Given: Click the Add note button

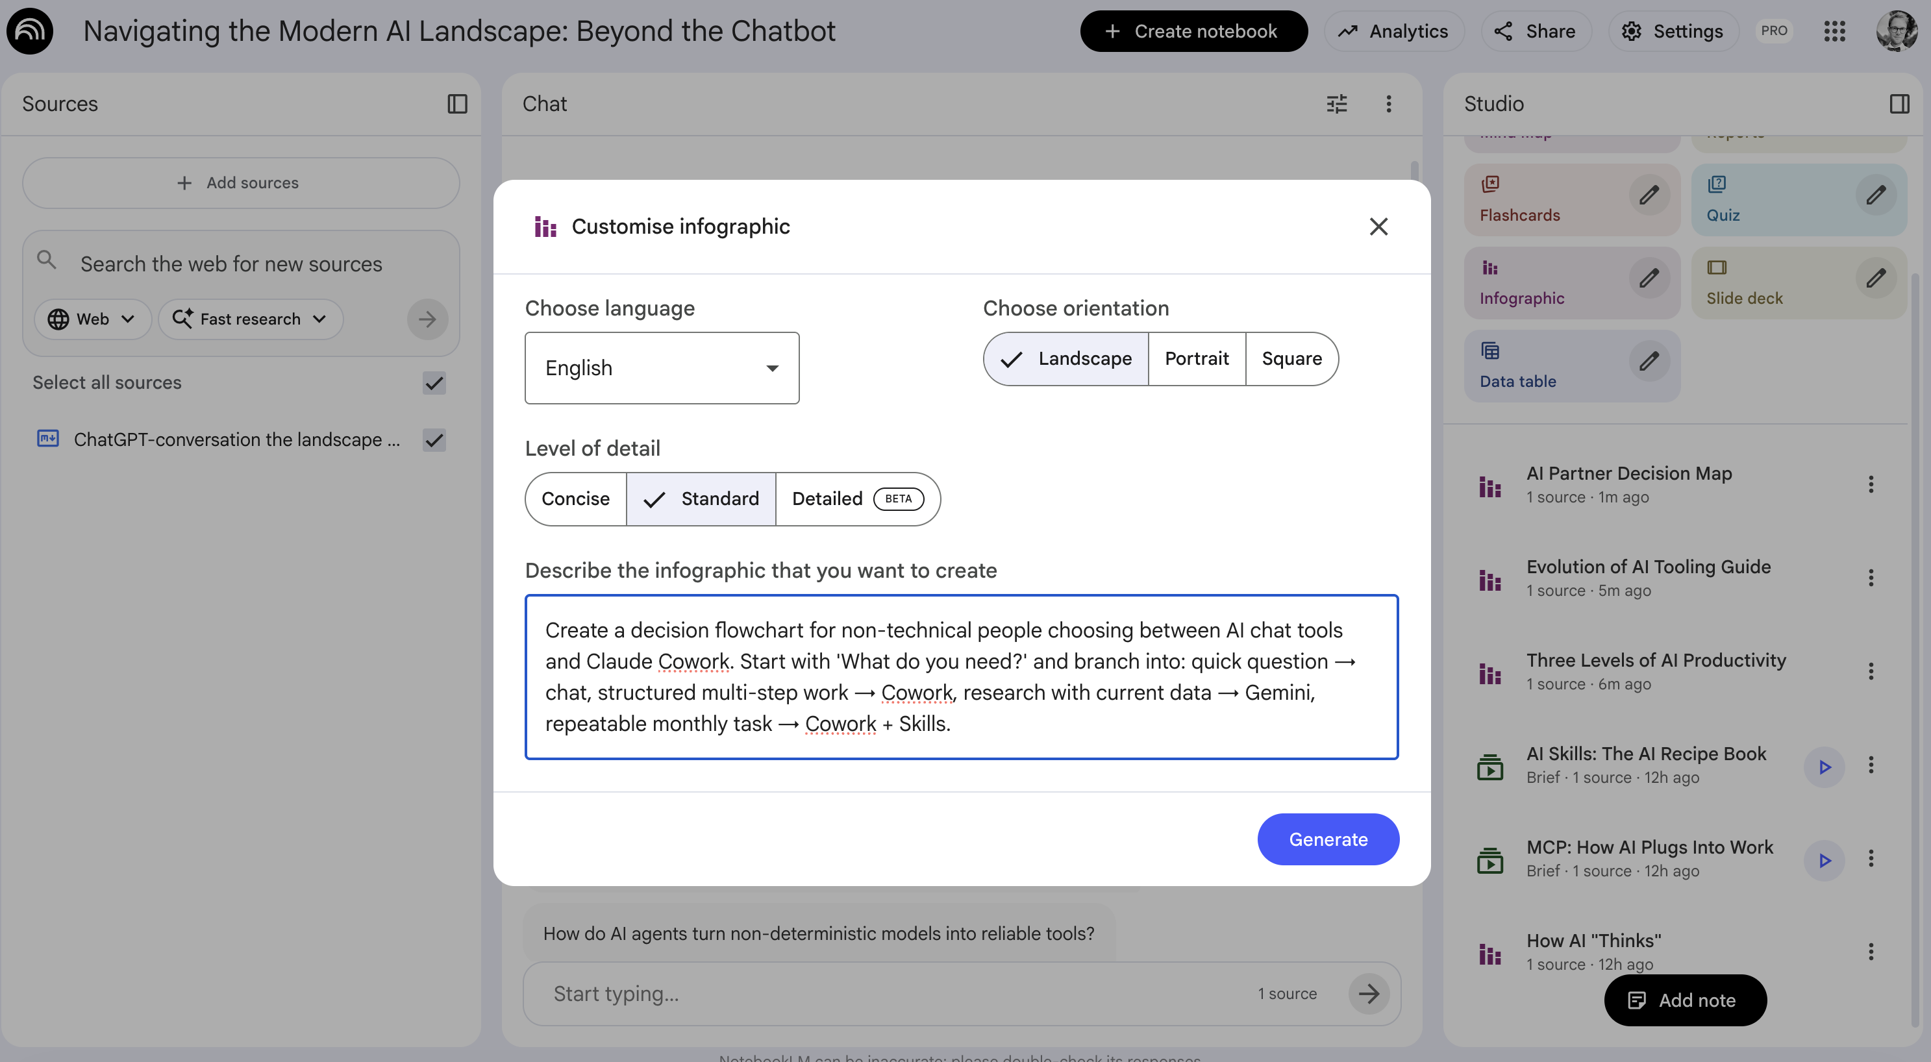Looking at the screenshot, I should pyautogui.click(x=1684, y=1000).
